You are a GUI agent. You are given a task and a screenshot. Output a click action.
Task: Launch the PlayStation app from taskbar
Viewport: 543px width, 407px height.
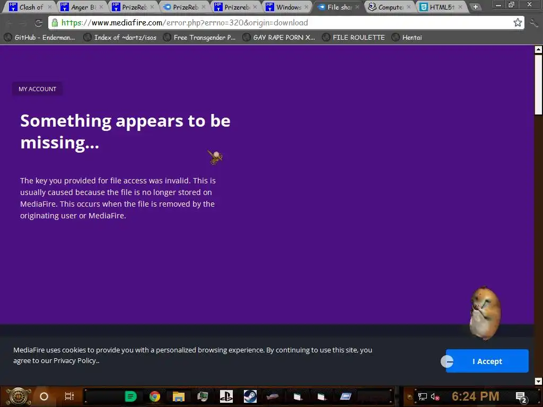pos(226,396)
